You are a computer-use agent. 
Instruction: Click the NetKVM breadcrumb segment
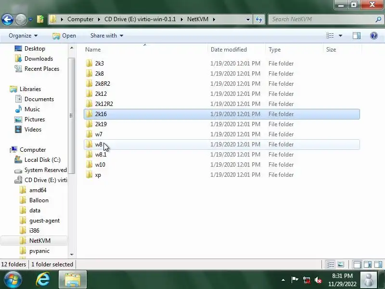point(198,19)
